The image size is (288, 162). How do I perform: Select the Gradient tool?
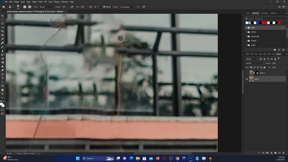(2, 62)
